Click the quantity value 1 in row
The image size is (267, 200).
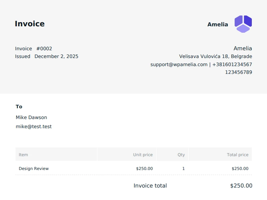[183, 169]
